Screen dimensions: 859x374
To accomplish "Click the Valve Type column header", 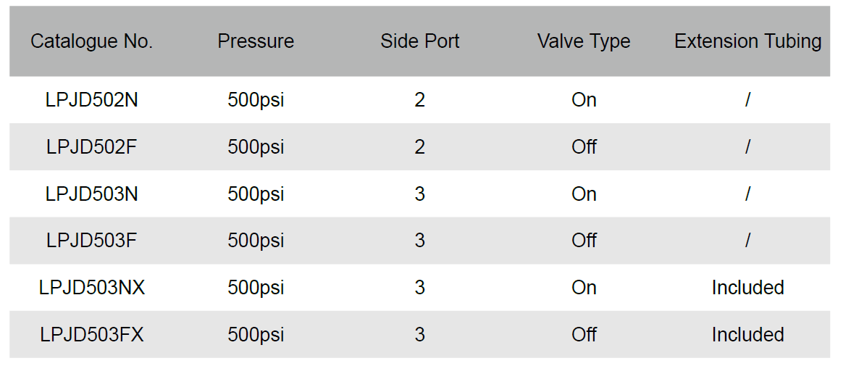I will pos(584,41).
